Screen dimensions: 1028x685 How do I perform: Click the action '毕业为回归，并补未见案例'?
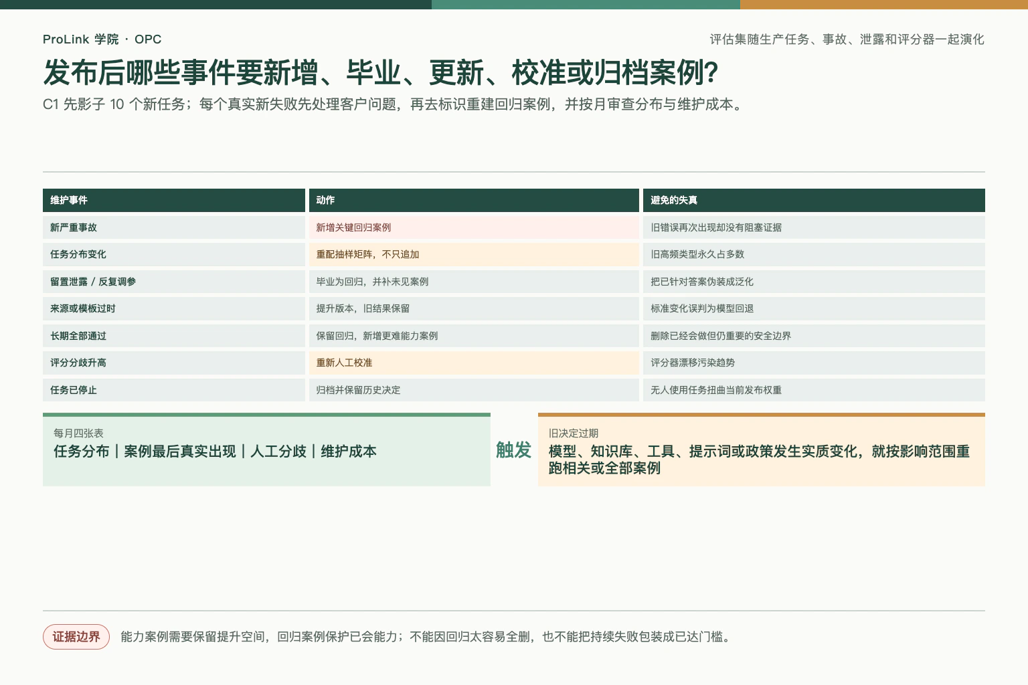click(x=474, y=282)
